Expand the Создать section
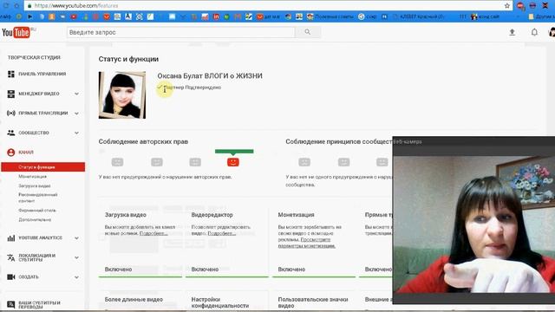555x312 pixels. 77,276
